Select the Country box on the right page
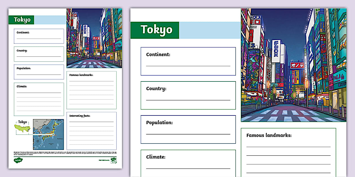Viewport: 355px width, 177px height. [188, 95]
